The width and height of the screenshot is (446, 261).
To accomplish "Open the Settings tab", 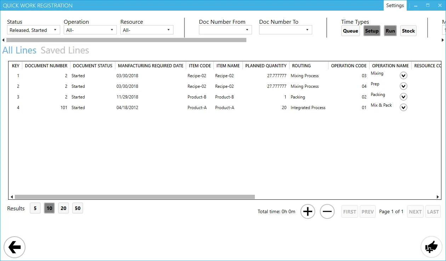I will point(395,5).
